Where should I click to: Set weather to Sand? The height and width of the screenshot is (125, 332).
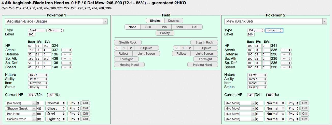pyautogui.click(x=179, y=27)
